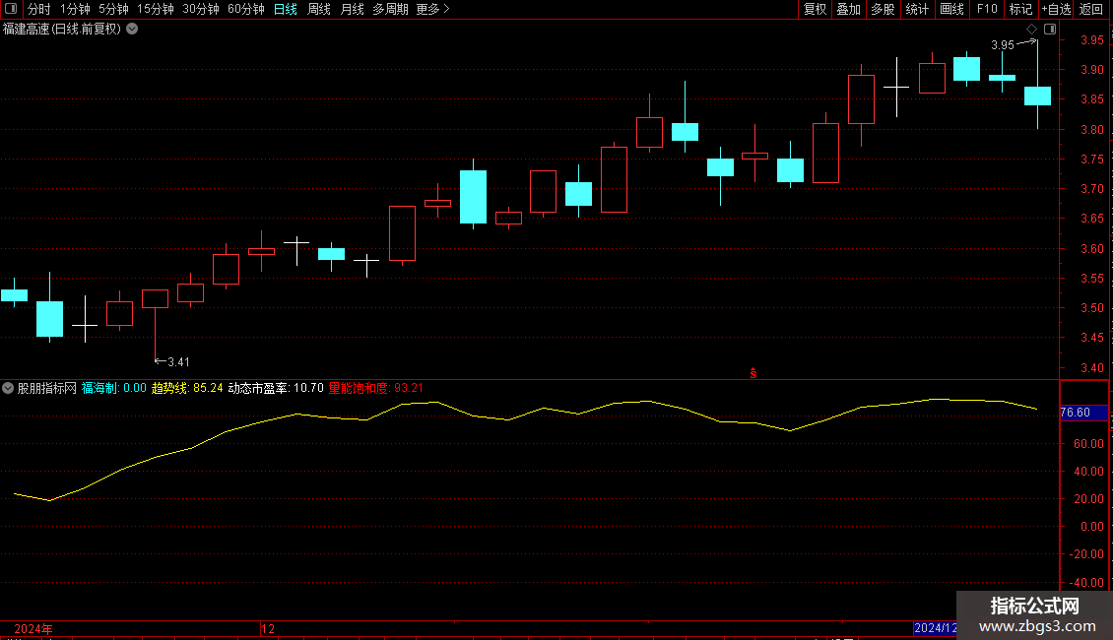Activate the 画线 drawing tools
1113x640 pixels.
[x=951, y=9]
